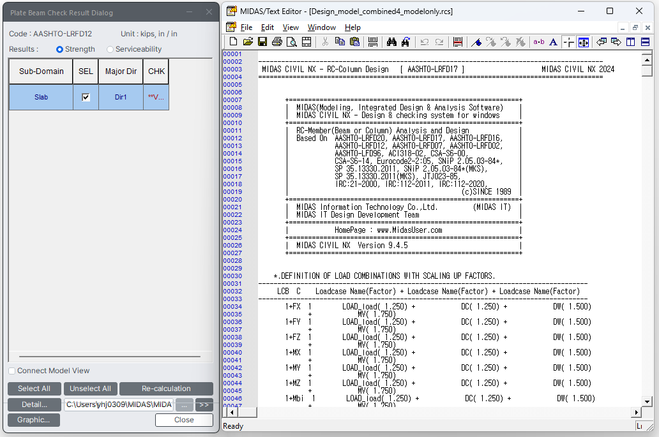Click the down arrow of the vertical scrollbar
Image resolution: width=659 pixels, height=437 pixels.
tap(648, 402)
